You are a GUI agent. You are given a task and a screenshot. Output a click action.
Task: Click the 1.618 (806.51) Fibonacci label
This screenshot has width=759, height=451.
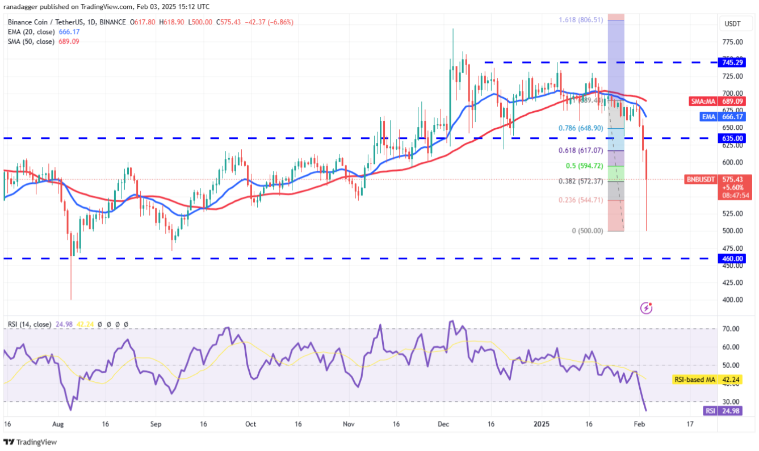point(582,20)
